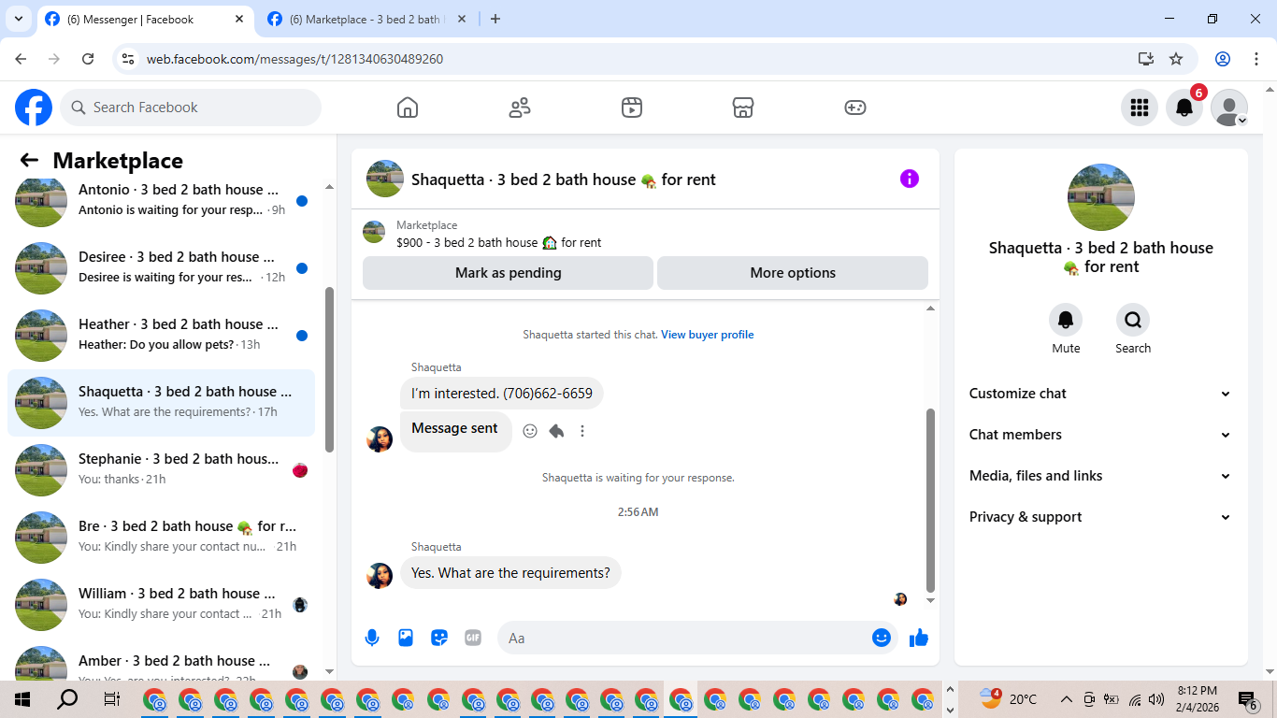Screen dimensions: 1277x718
Task: Choose a GIF icon
Action: 473,638
